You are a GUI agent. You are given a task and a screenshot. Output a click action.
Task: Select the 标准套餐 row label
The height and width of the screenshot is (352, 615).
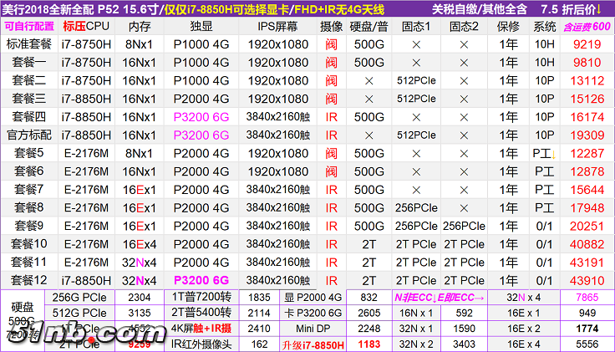(28, 43)
